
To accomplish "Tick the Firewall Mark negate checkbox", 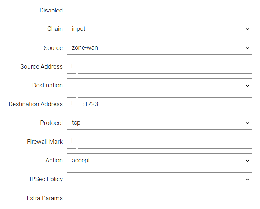I will point(72,142).
